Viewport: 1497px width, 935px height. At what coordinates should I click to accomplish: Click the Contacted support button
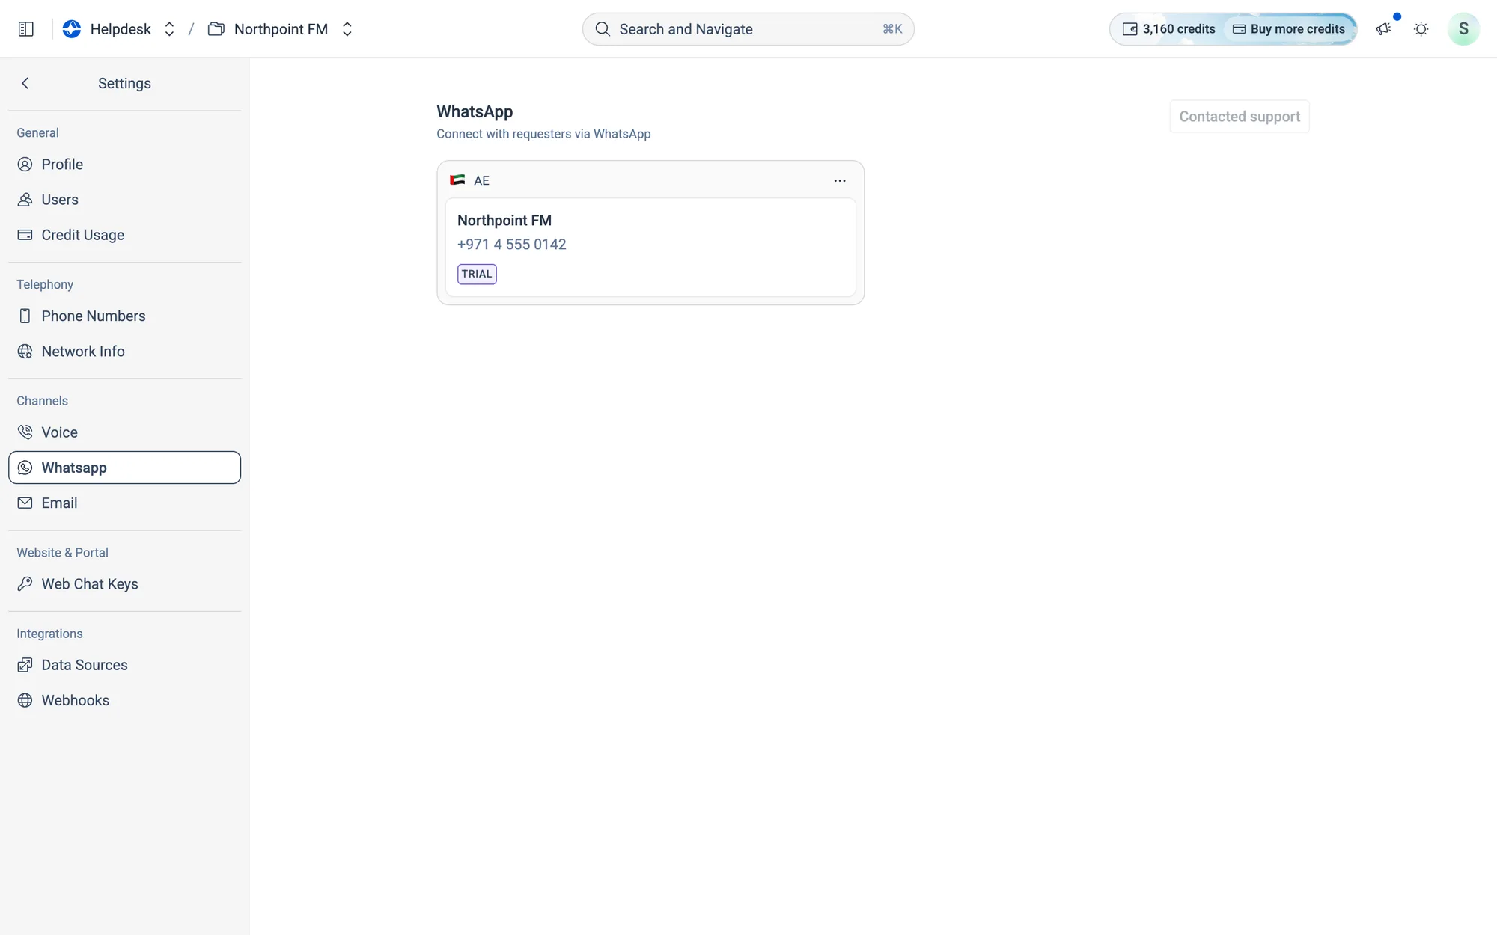click(x=1240, y=117)
